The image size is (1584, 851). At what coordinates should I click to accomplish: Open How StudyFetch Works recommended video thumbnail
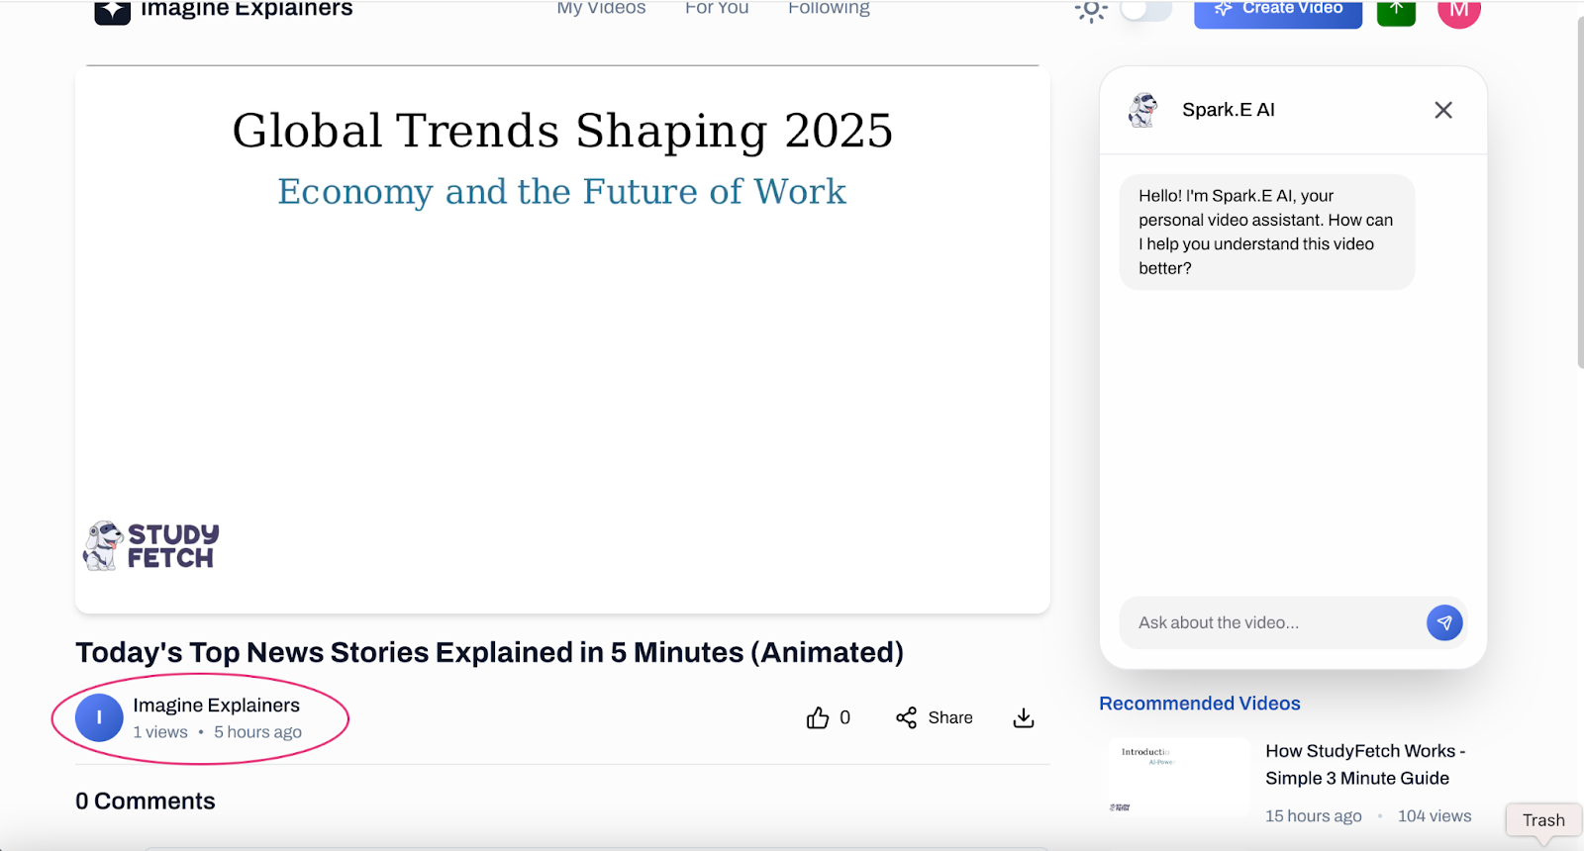[1178, 778]
